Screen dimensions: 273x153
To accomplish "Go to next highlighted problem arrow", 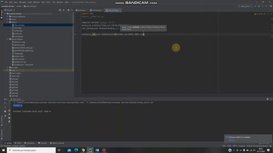I will [271, 14].
